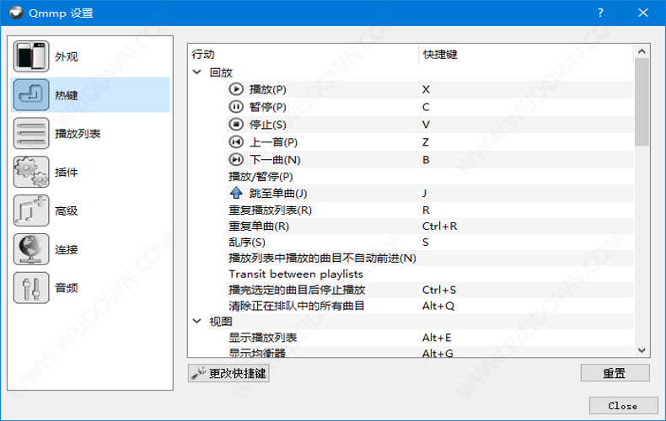Image resolution: width=666 pixels, height=421 pixels.
Task: Select the 插件 label in sidebar
Action: tap(67, 173)
